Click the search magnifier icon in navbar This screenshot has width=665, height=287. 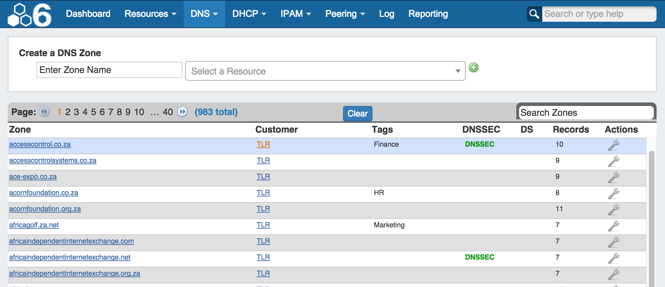pyautogui.click(x=534, y=14)
